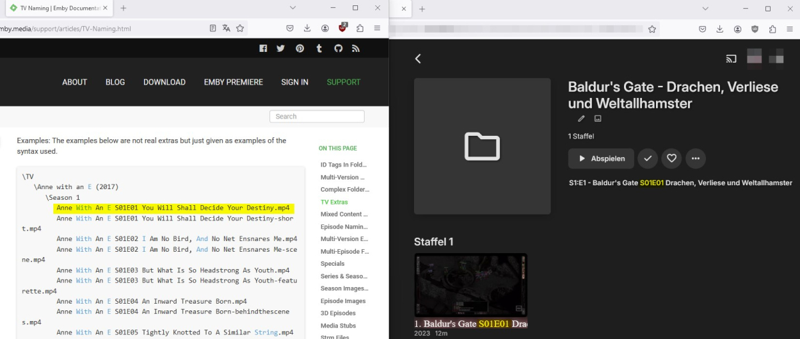Click the RSS feed icon
The height and width of the screenshot is (339, 800).
pos(356,49)
